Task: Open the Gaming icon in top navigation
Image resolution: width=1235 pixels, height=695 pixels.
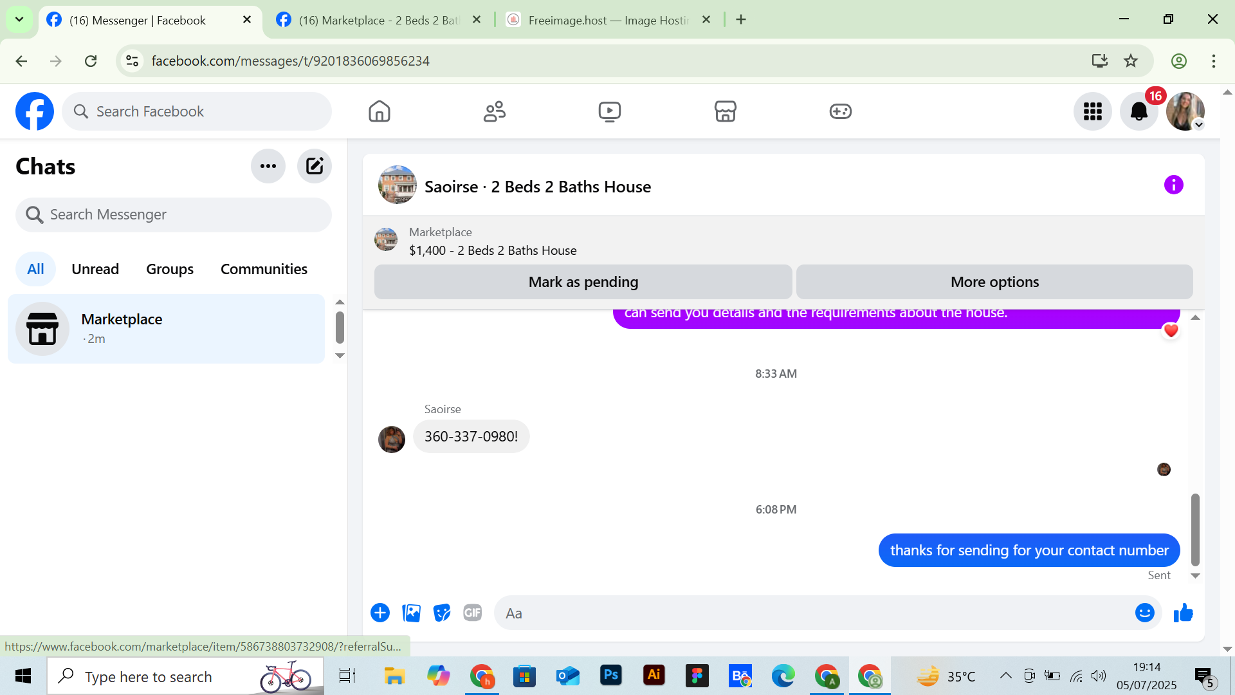Action: 840,111
